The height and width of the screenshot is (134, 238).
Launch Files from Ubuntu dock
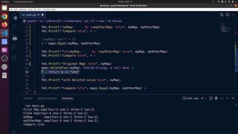click(4, 8)
